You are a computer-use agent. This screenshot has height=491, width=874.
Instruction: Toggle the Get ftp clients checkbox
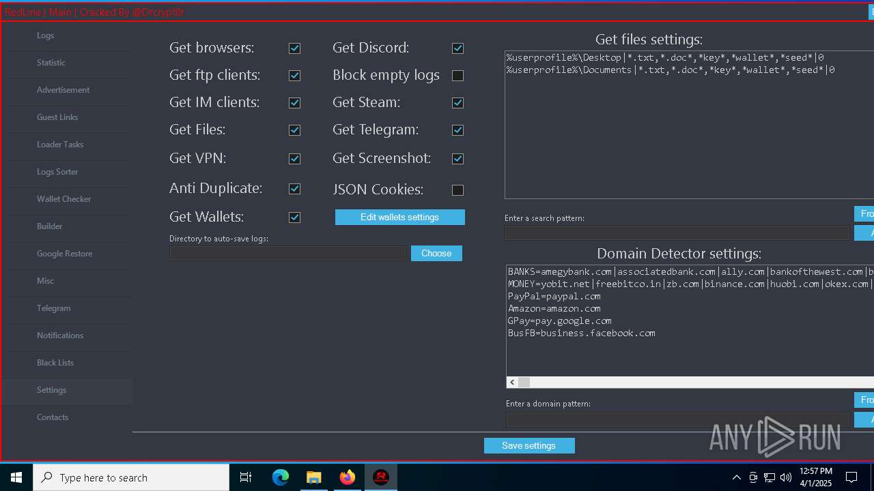(x=294, y=76)
